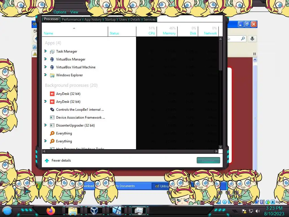Select Apps (4) group header
This screenshot has height=217, width=289.
pos(53,43)
